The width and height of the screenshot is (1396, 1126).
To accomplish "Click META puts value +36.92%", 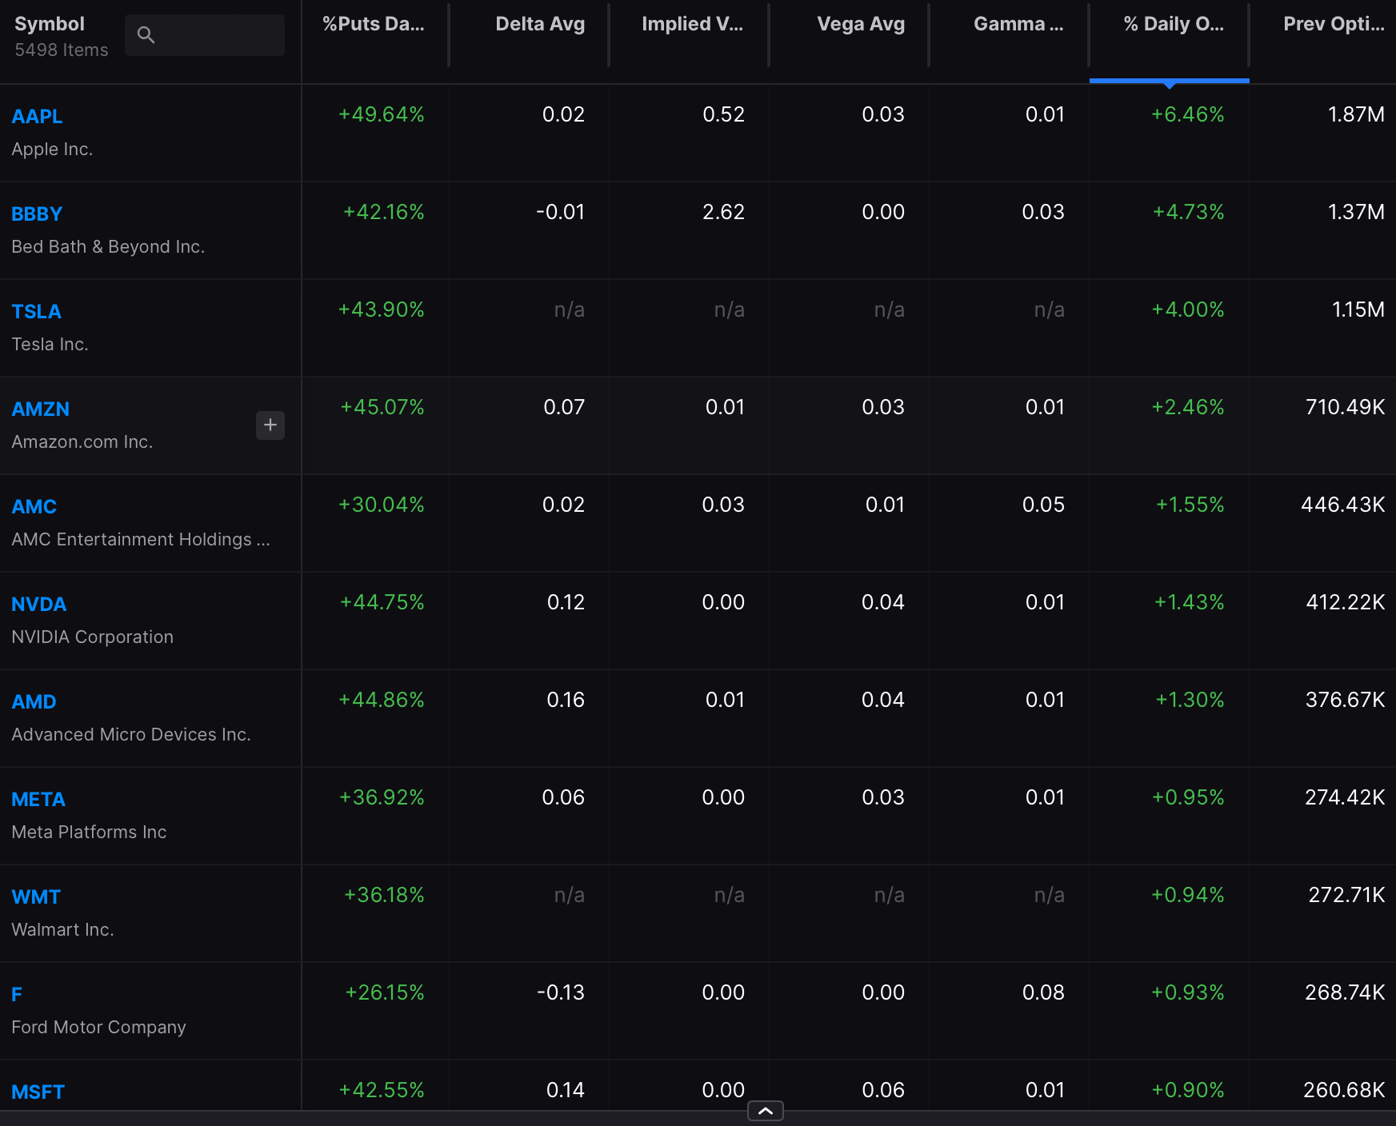I will 382,797.
